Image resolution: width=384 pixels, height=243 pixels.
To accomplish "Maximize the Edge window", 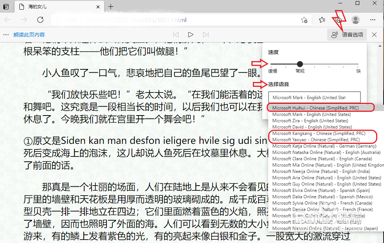I will click(x=357, y=3).
